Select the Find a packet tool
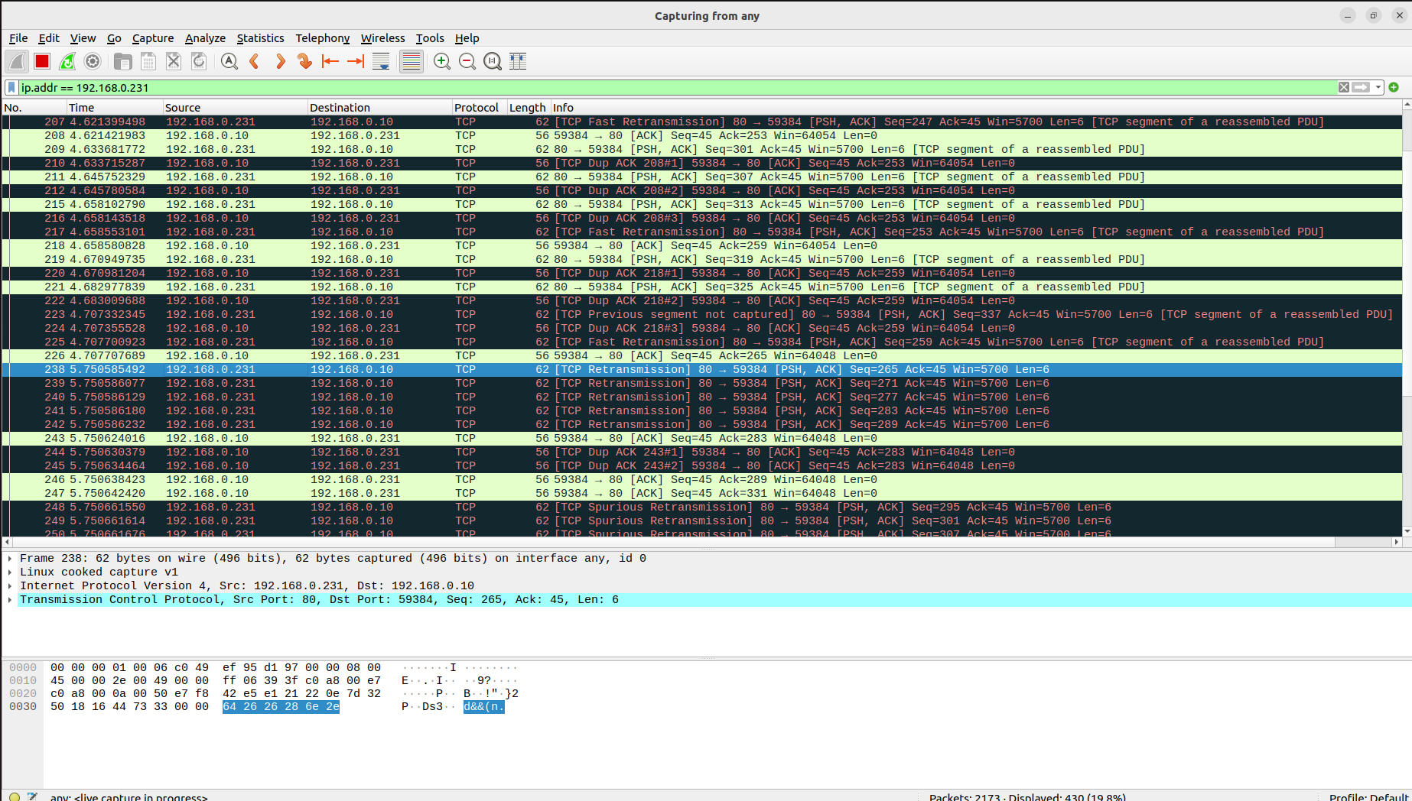Screen dimensions: 1412x801 tap(229, 61)
